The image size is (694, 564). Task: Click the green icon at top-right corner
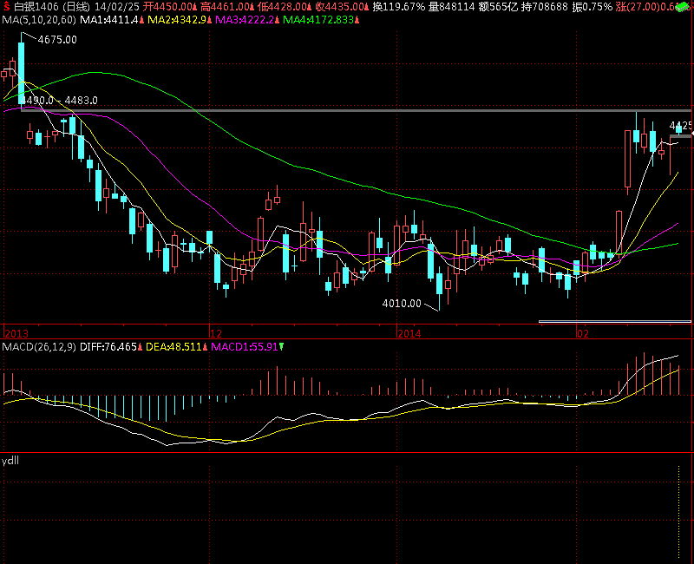(x=682, y=7)
